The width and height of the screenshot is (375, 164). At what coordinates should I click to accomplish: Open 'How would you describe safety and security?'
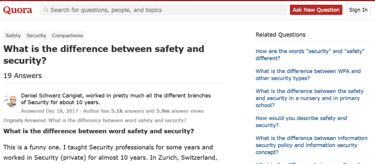pyautogui.click(x=301, y=121)
